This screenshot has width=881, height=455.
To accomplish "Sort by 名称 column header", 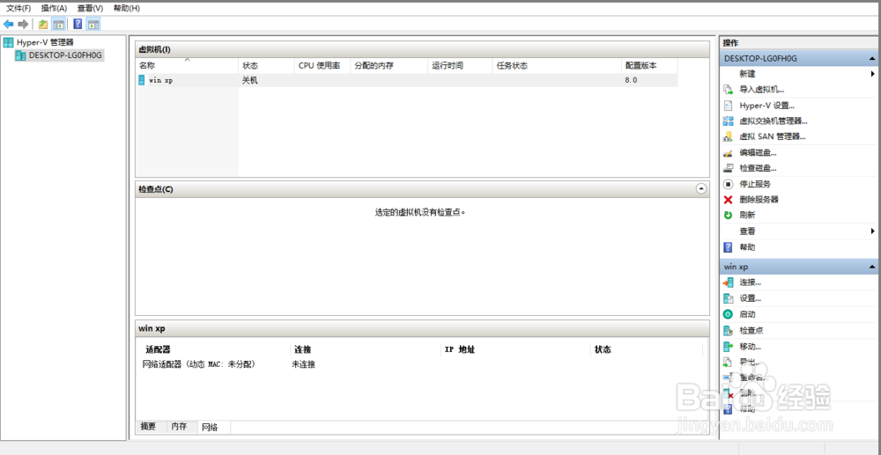I will pos(187,66).
